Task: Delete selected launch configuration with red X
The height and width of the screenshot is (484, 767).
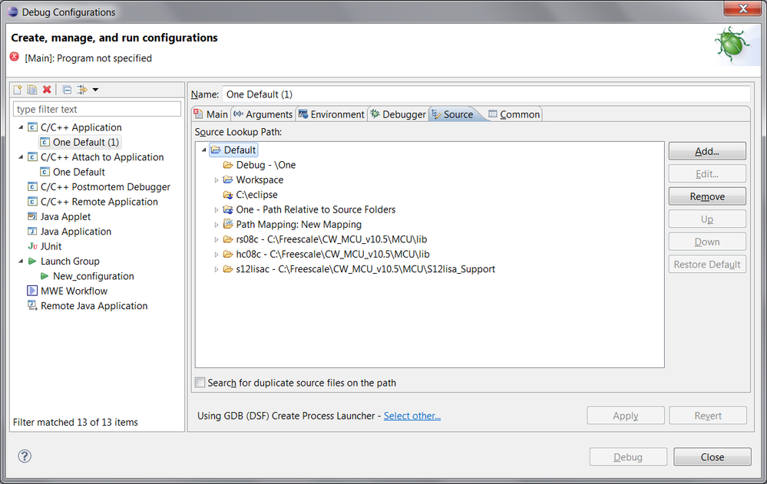Action: click(47, 90)
